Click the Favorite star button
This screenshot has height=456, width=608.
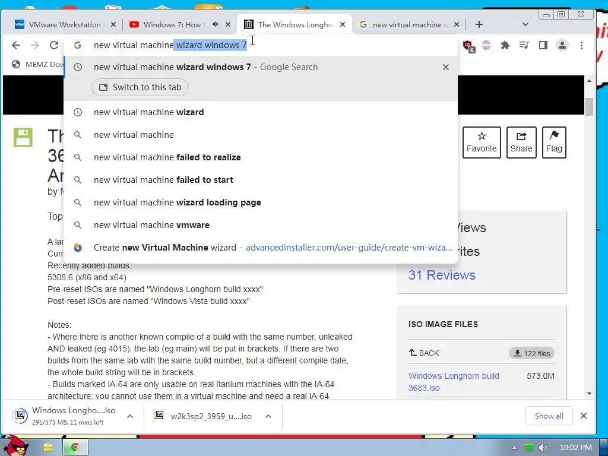[x=482, y=142]
